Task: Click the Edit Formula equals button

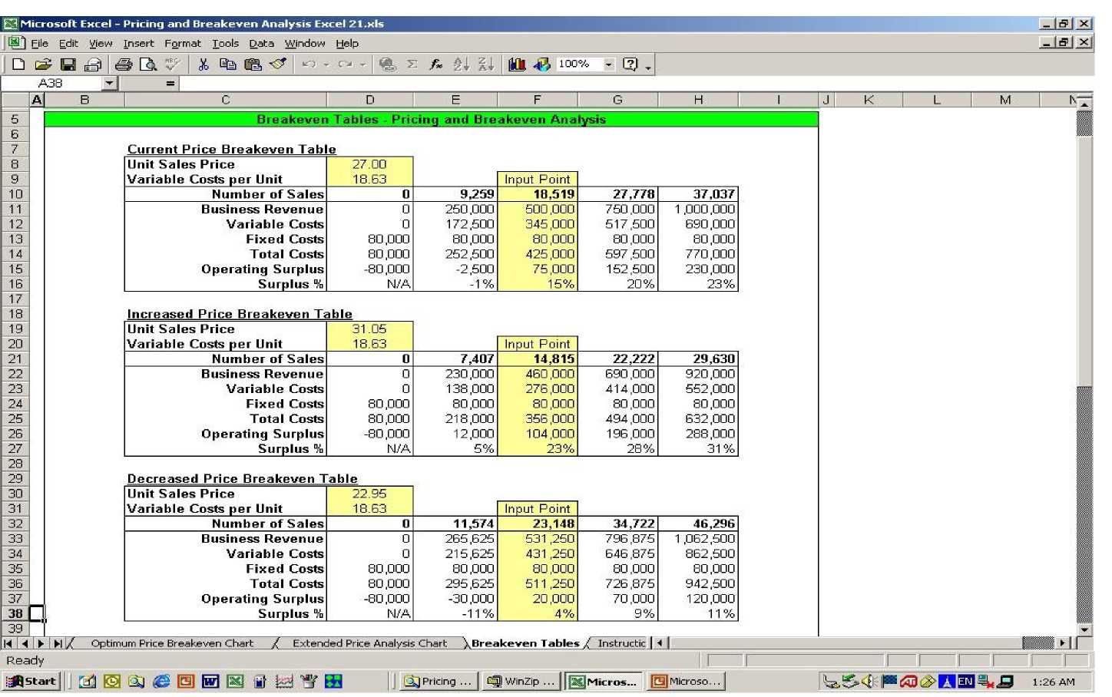Action: coord(170,83)
